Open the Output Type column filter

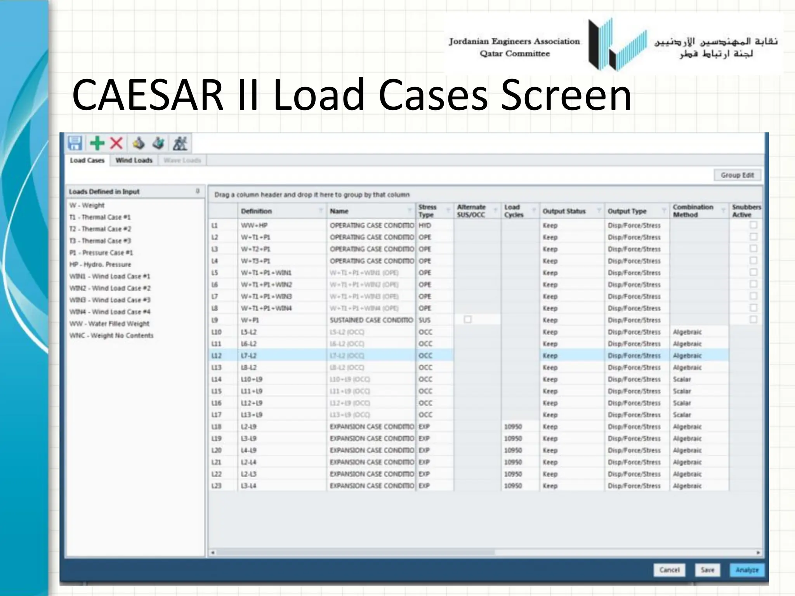click(664, 211)
